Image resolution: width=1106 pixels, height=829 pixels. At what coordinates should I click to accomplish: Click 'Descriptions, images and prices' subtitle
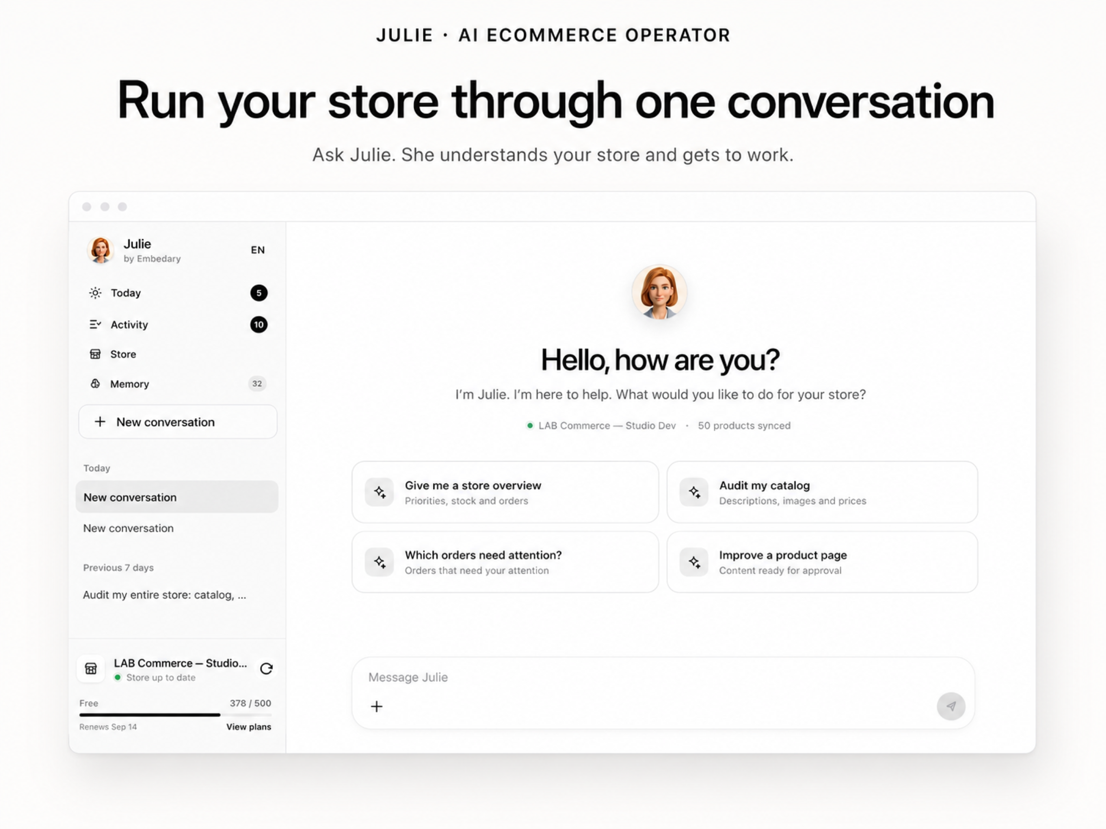tap(793, 501)
